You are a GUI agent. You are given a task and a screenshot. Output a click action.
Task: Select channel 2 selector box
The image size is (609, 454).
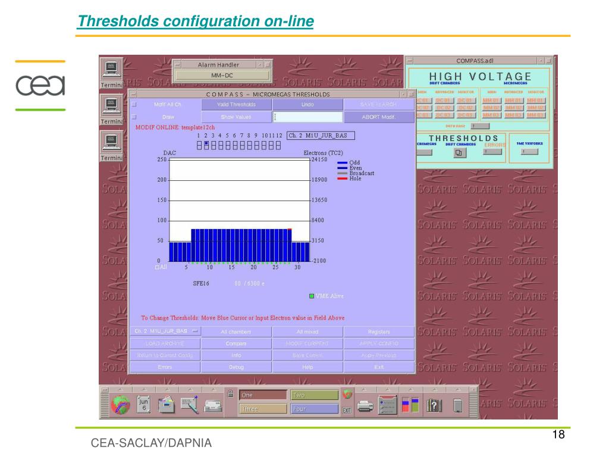[x=206, y=145]
